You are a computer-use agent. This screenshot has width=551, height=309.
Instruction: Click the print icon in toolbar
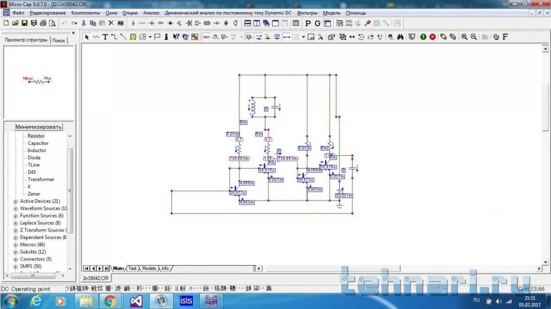[x=43, y=23]
